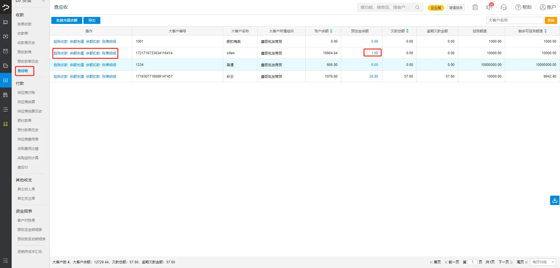560x268 pixels.
Task: Click the 批量充值余额 button
Action: [x=67, y=20]
